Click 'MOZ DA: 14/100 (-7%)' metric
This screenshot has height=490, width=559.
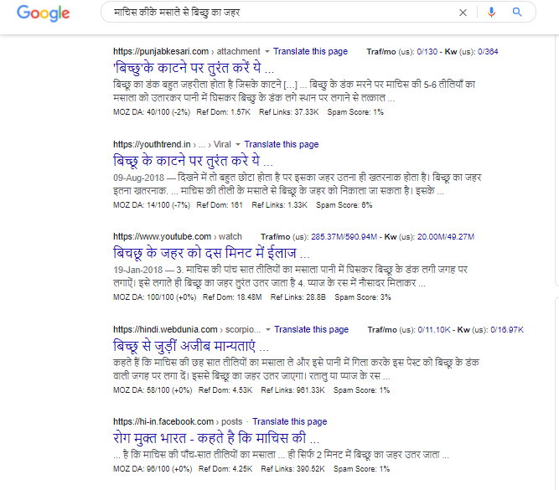point(152,205)
